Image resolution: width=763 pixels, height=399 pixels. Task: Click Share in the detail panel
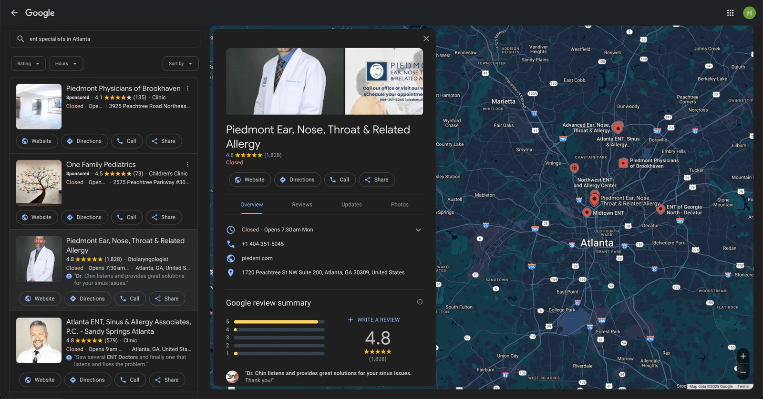point(377,180)
